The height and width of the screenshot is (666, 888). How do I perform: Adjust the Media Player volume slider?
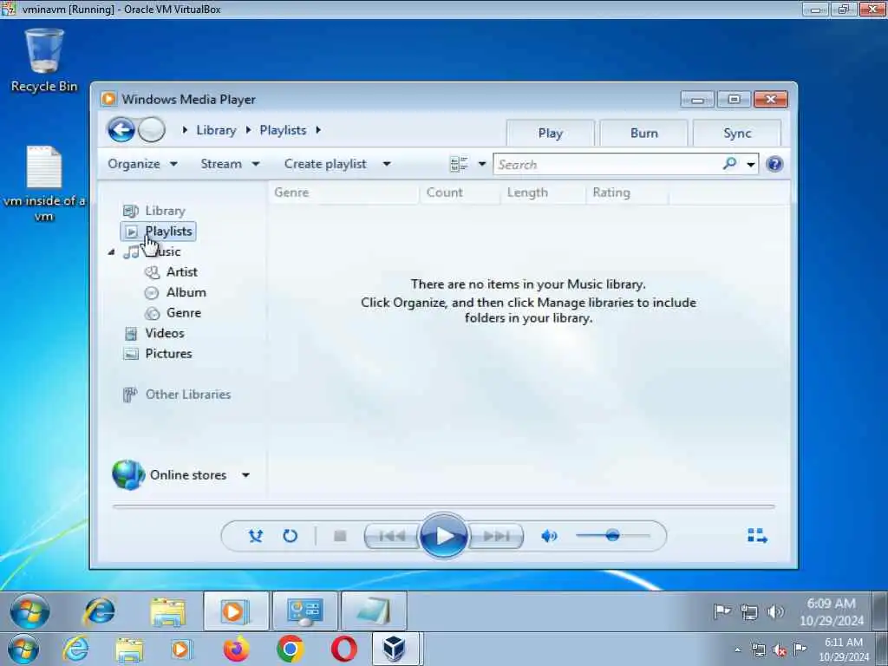pos(613,536)
